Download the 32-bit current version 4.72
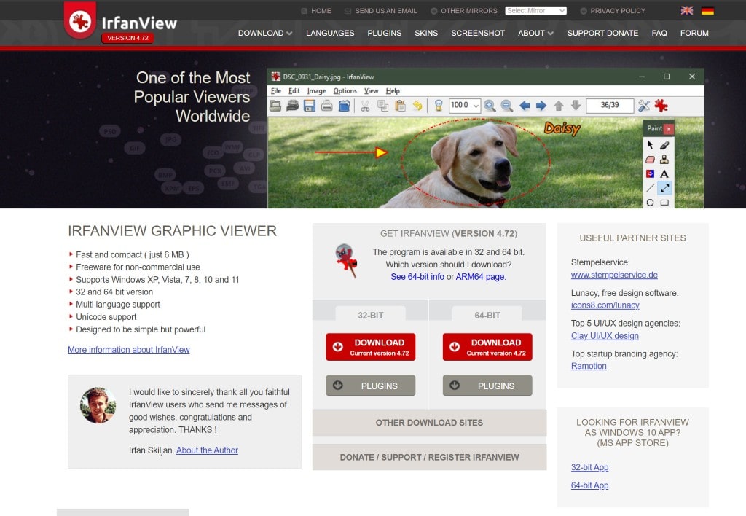746x516 pixels. (x=370, y=347)
